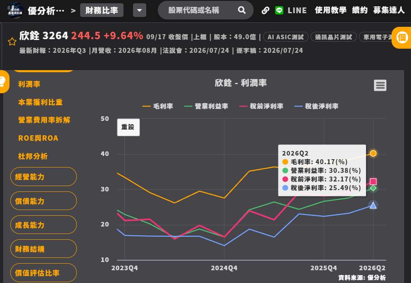The image size is (411, 283).
Task: Toggle the 營業利益率 legend series
Action: point(206,106)
